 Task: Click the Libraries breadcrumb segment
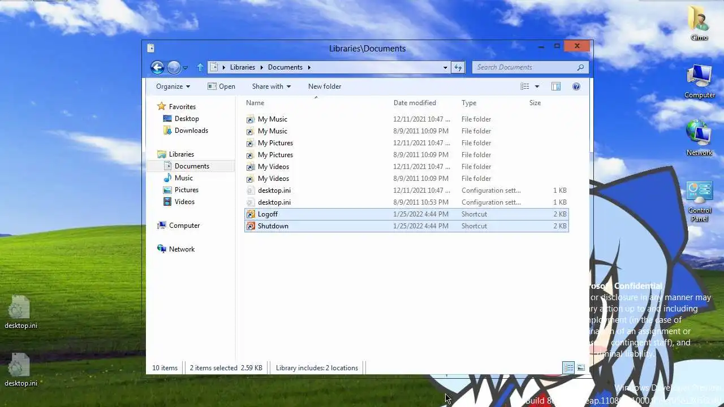click(x=243, y=67)
